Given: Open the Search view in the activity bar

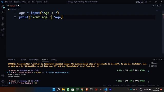Looking at the screenshot, I should (3, 12).
